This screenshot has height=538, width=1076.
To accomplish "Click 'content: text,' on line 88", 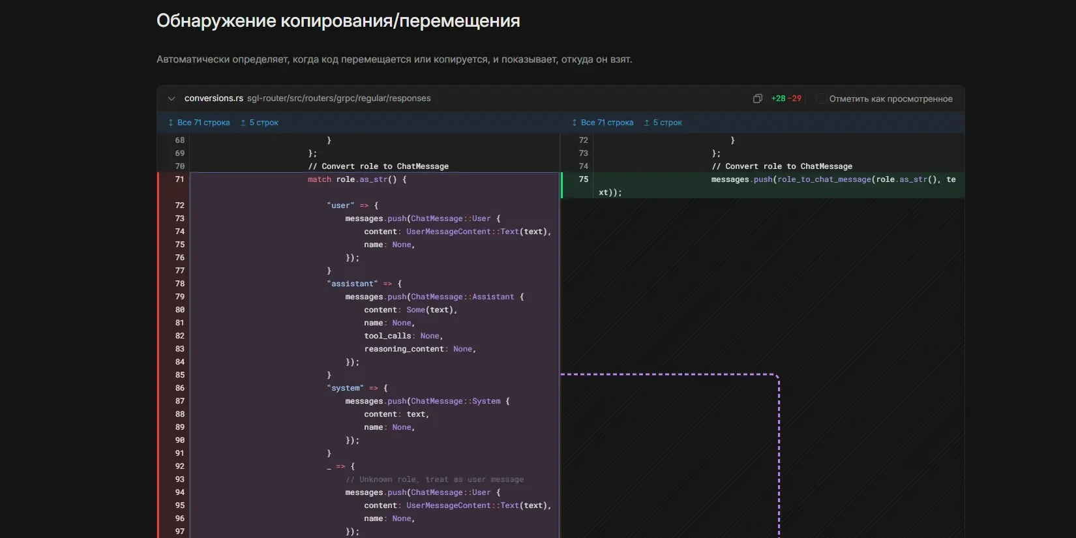I will (396, 414).
